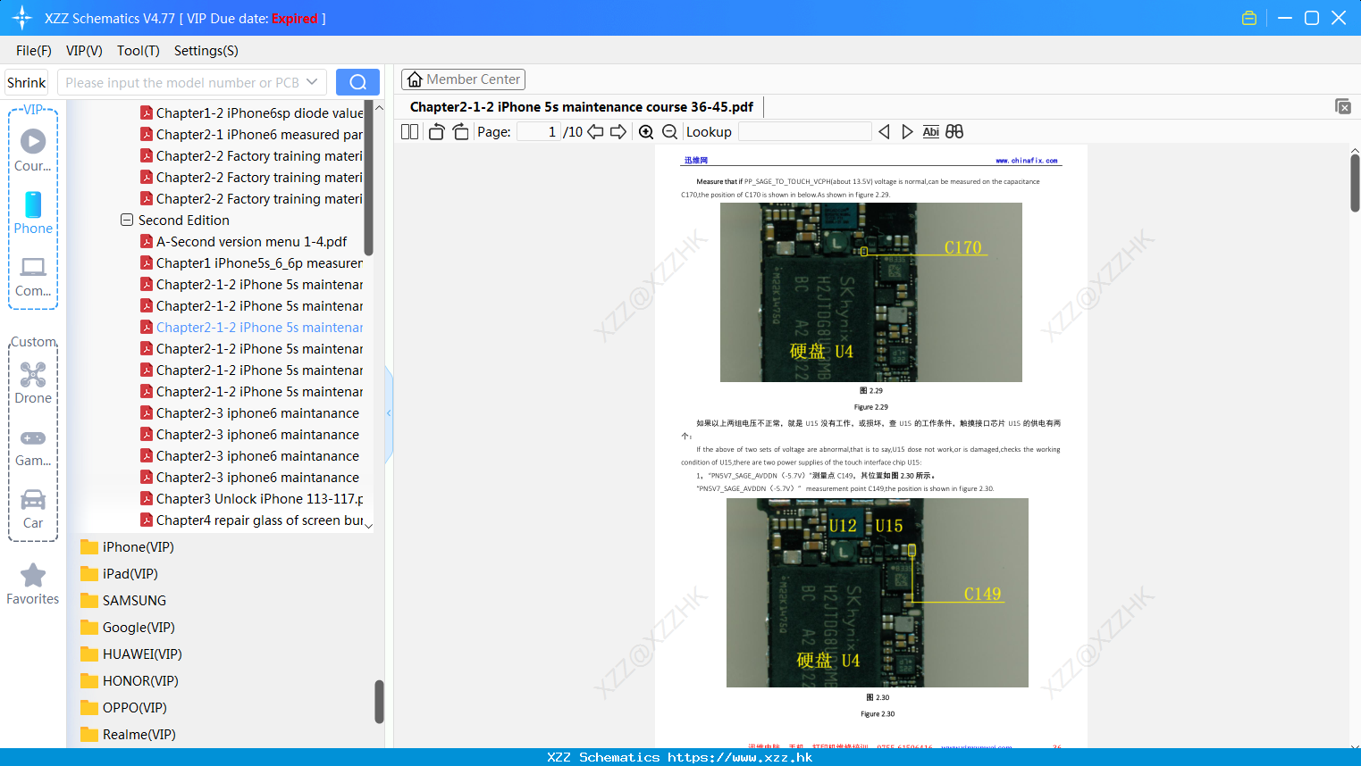The width and height of the screenshot is (1361, 766).
Task: Close the PDF document tab panel icon
Action: tap(1343, 106)
